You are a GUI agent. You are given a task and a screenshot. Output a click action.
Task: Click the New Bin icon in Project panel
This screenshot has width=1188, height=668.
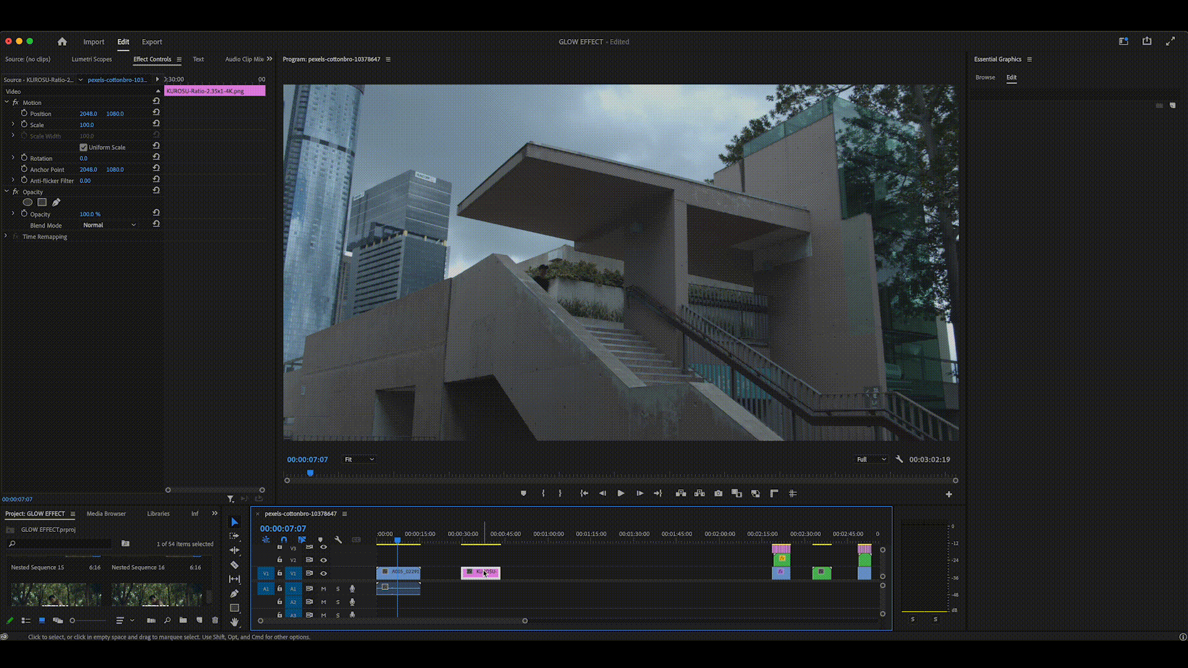pos(183,620)
